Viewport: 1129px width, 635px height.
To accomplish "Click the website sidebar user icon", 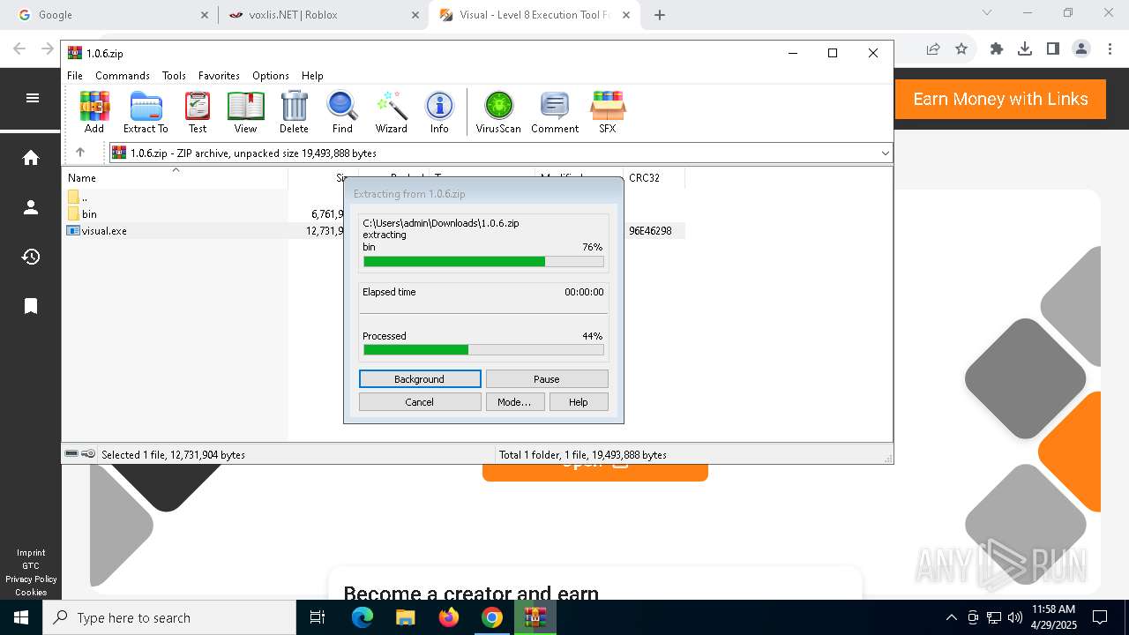I will (31, 207).
